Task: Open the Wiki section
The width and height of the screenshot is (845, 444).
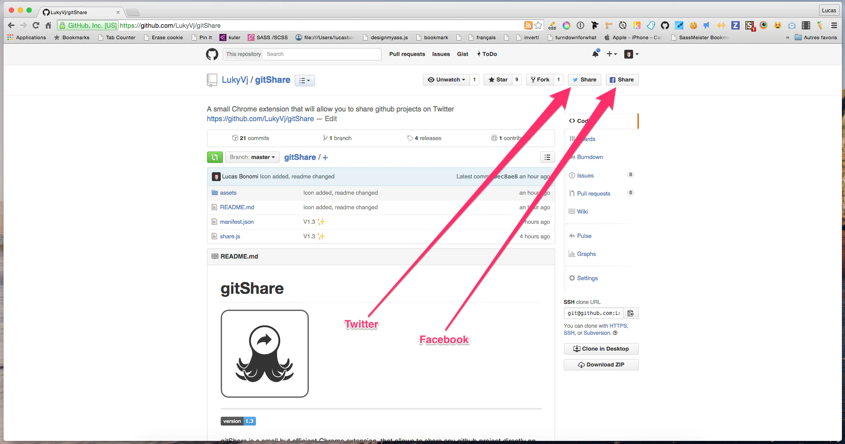Action: [x=582, y=211]
